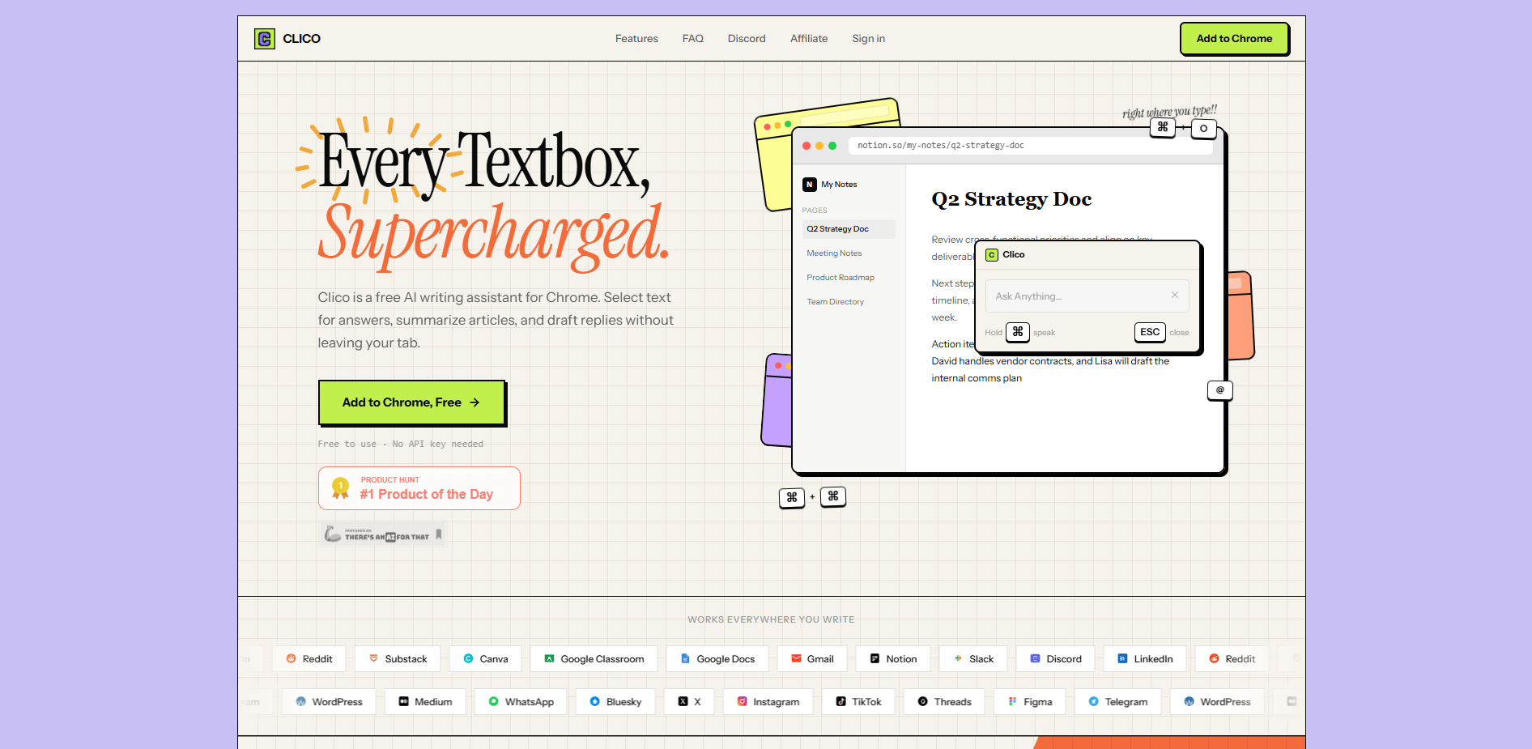Viewport: 1532px width, 749px height.
Task: Click the ESC close key
Action: (x=1150, y=332)
